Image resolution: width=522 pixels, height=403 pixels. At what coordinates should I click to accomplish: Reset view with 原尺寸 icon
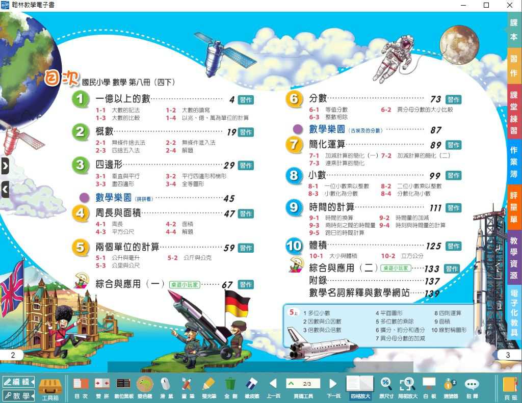point(386,388)
